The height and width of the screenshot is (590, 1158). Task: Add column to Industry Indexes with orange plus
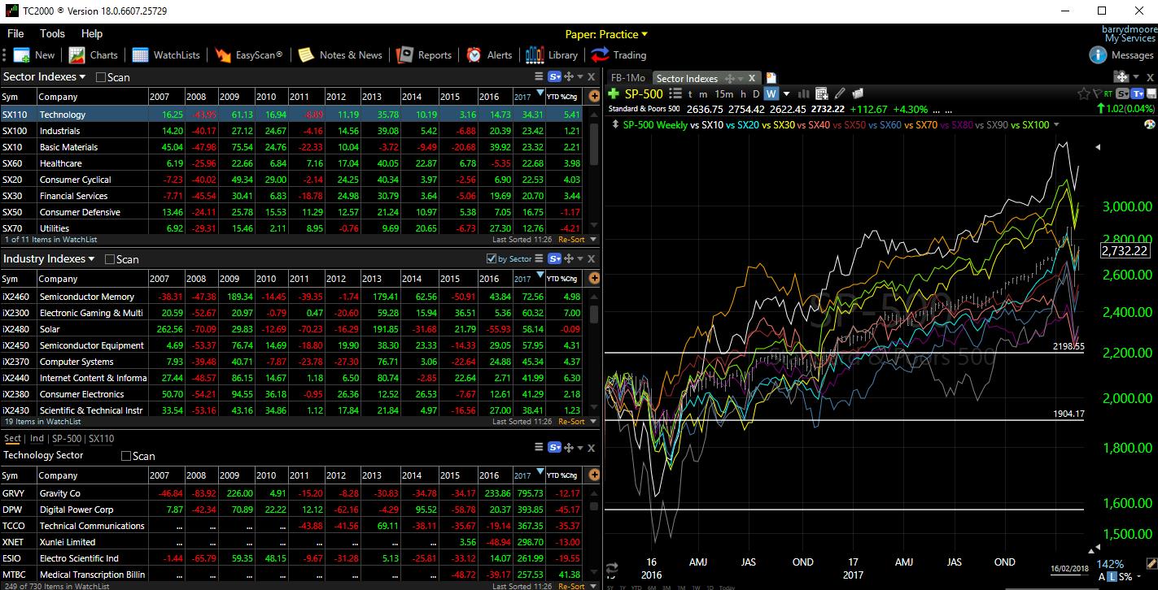(594, 278)
